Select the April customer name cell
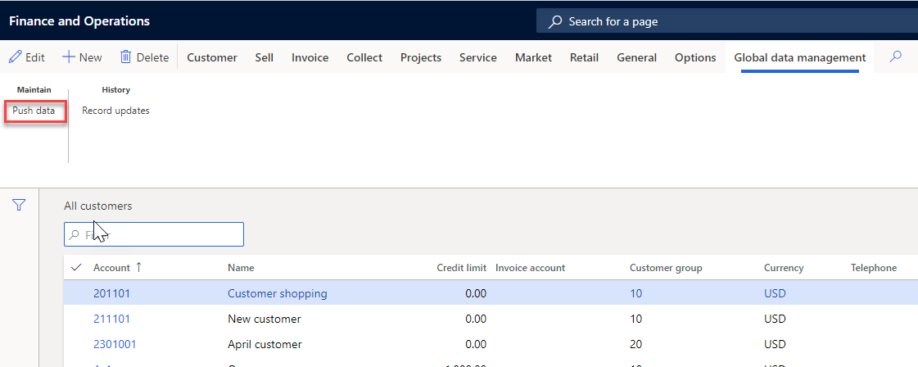The width and height of the screenshot is (918, 367). (x=265, y=344)
